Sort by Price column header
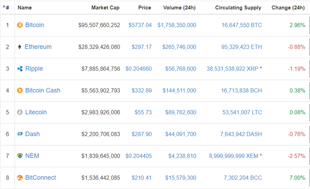 (145, 8)
